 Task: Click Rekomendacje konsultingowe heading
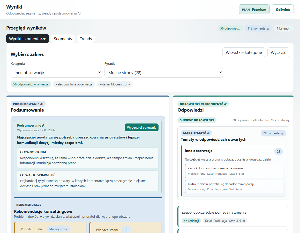tap(43, 211)
